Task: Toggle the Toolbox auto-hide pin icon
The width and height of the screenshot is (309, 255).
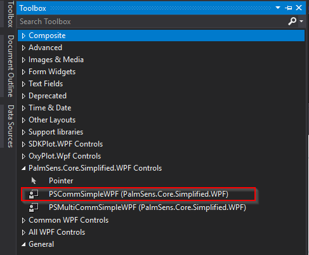Action: tap(288, 8)
